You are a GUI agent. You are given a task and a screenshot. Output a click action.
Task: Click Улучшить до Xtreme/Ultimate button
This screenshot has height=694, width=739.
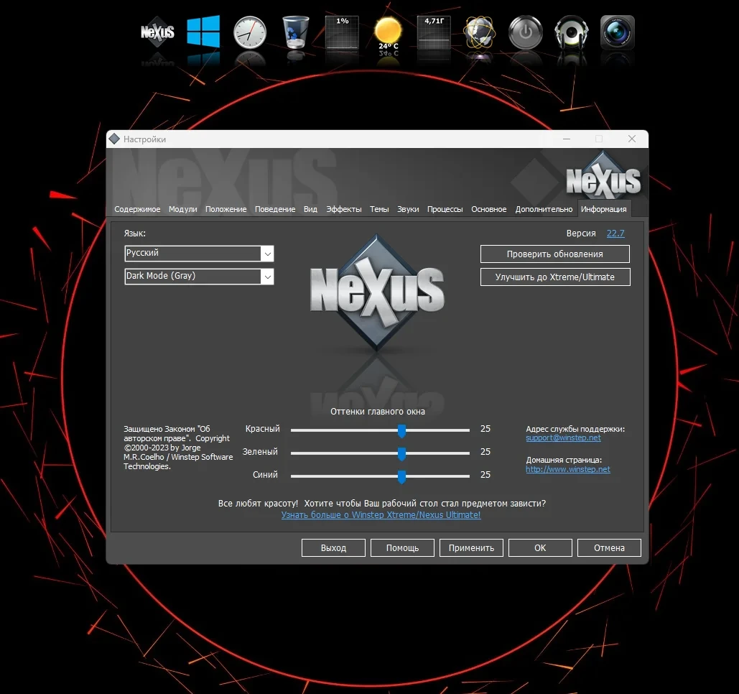pyautogui.click(x=554, y=277)
